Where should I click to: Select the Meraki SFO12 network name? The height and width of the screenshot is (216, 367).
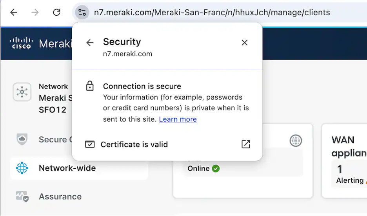pos(55,104)
